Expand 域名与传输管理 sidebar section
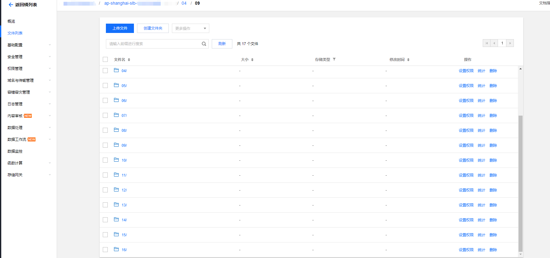Screen dimensions: 550x258 point(50,81)
